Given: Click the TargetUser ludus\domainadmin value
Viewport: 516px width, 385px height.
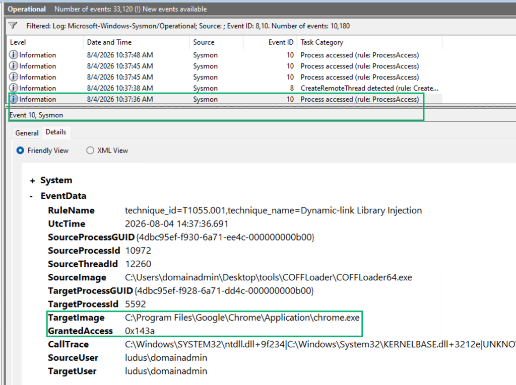Looking at the screenshot, I should [166, 371].
